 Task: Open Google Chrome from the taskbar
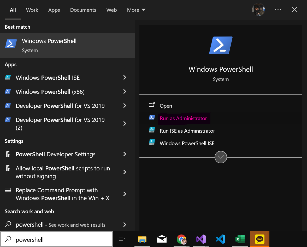pos(181,239)
